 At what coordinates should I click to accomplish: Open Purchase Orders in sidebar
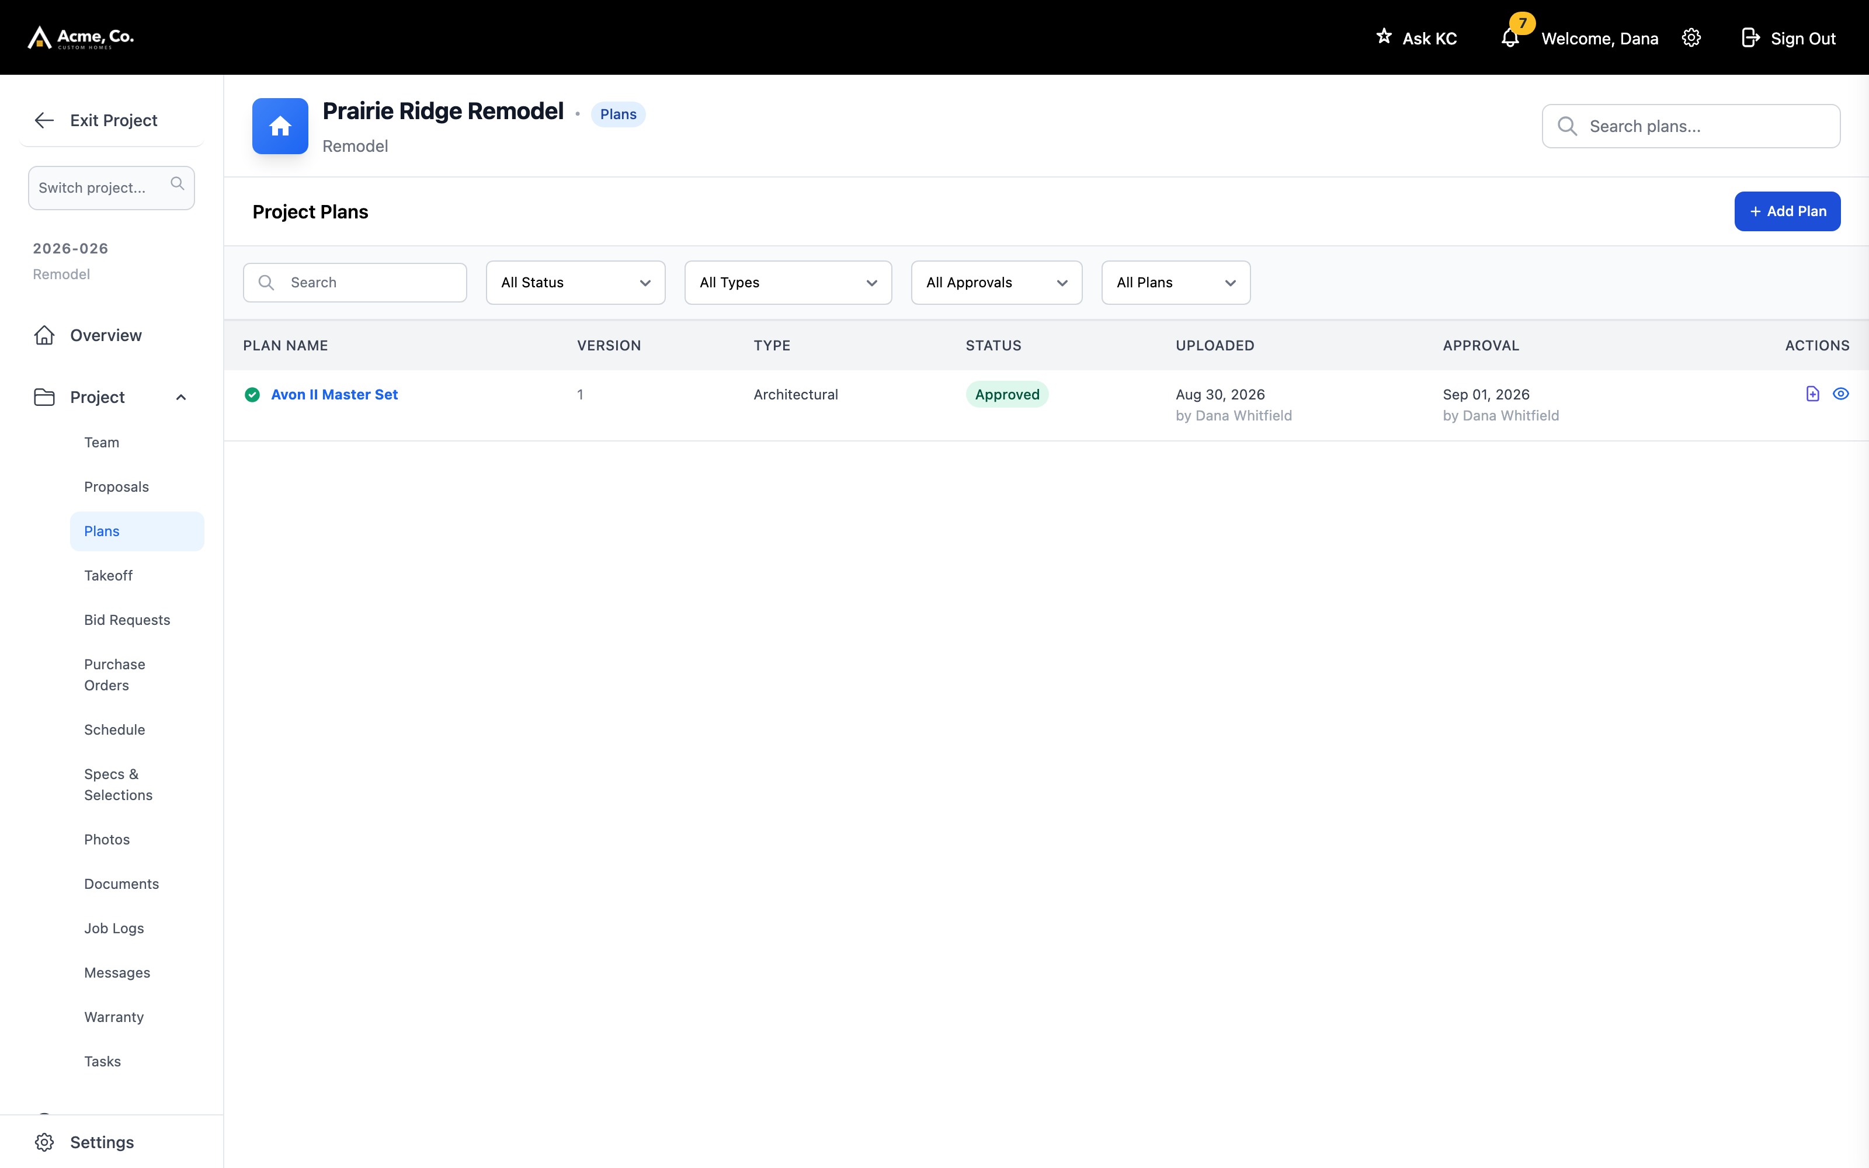[x=114, y=675]
